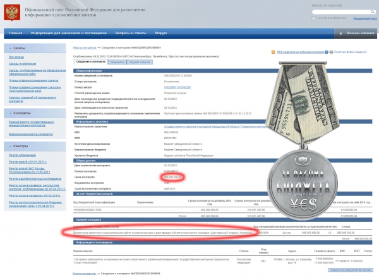Open 'Загрузка сведений об извещениях и контрактах' link
The width and height of the screenshot is (379, 280).
click(32, 99)
